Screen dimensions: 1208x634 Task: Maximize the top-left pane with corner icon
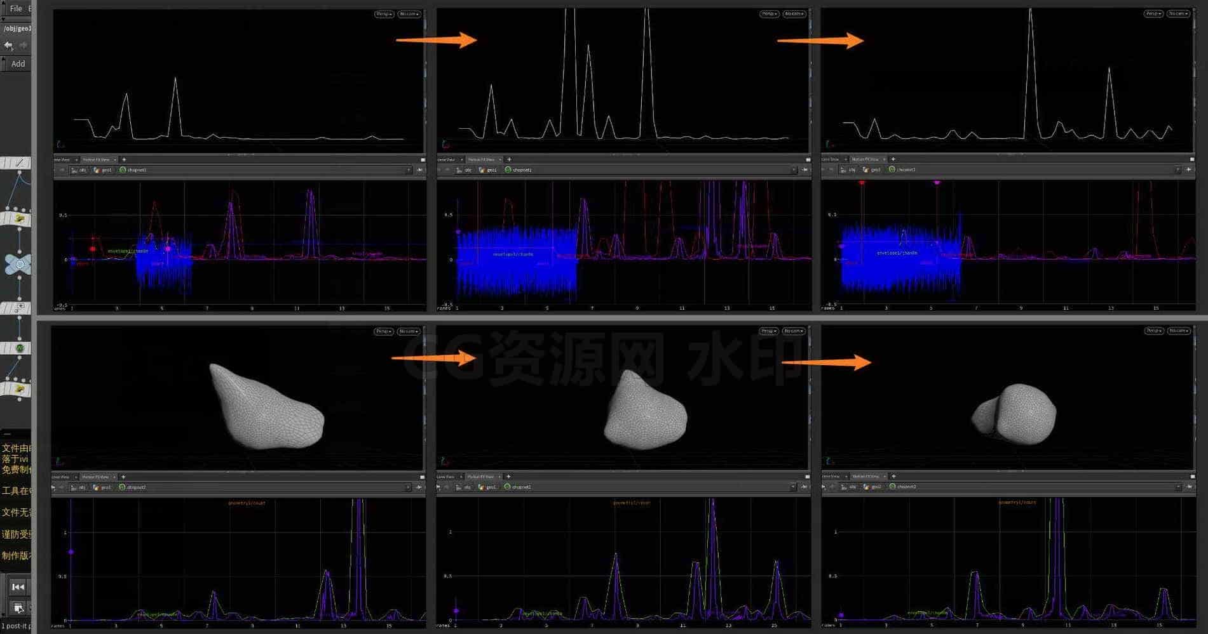pyautogui.click(x=423, y=160)
